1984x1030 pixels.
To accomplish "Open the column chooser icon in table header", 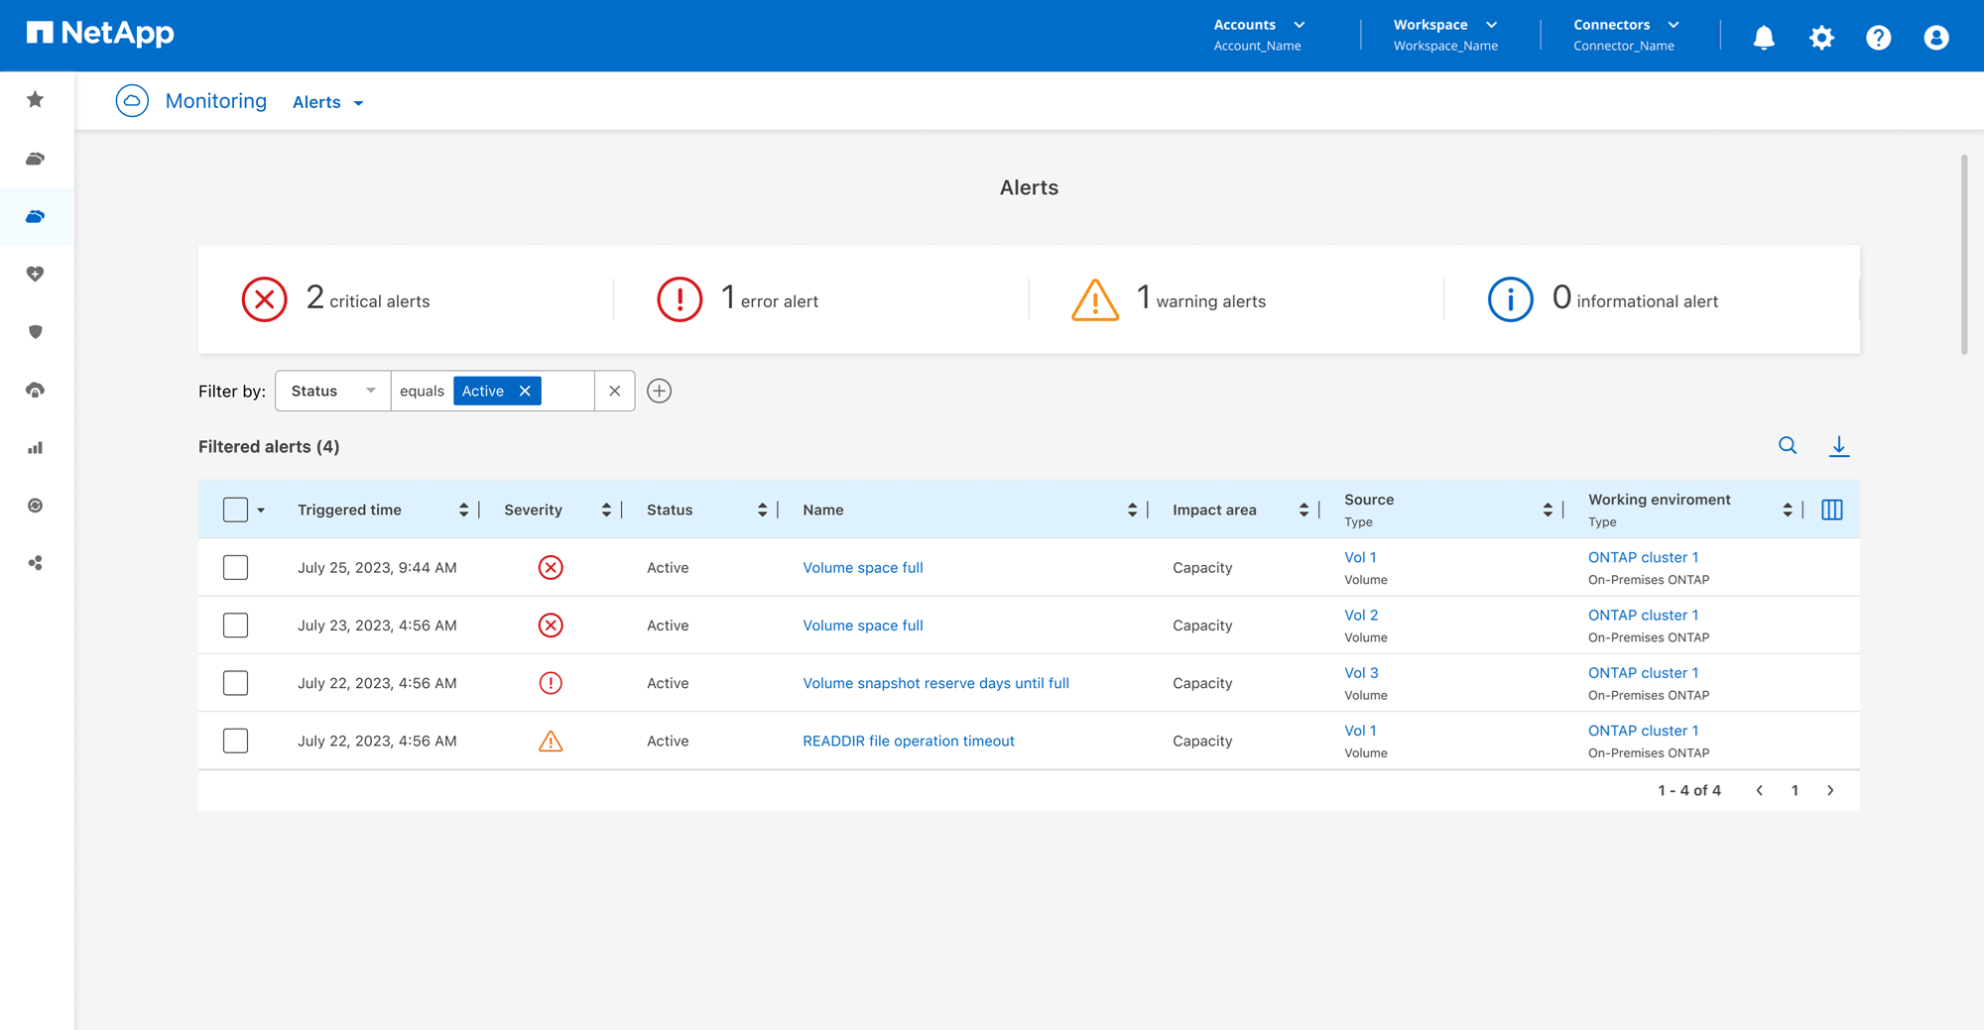I will pyautogui.click(x=1831, y=510).
